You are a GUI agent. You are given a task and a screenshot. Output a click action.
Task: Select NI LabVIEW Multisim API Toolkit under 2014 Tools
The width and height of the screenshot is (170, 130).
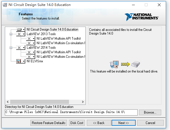59,52
